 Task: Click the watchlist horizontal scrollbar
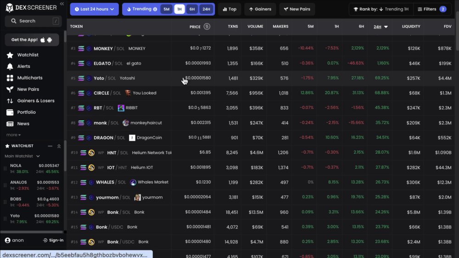point(32,232)
